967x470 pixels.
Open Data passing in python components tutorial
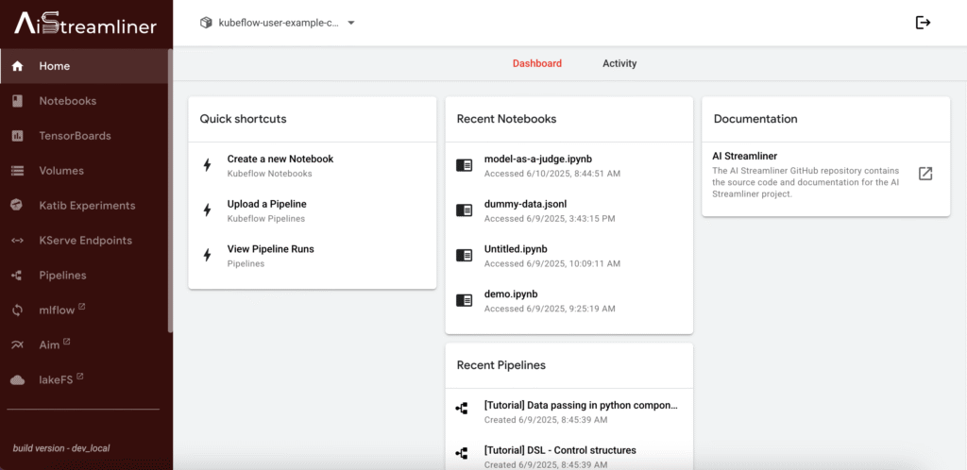click(x=569, y=411)
